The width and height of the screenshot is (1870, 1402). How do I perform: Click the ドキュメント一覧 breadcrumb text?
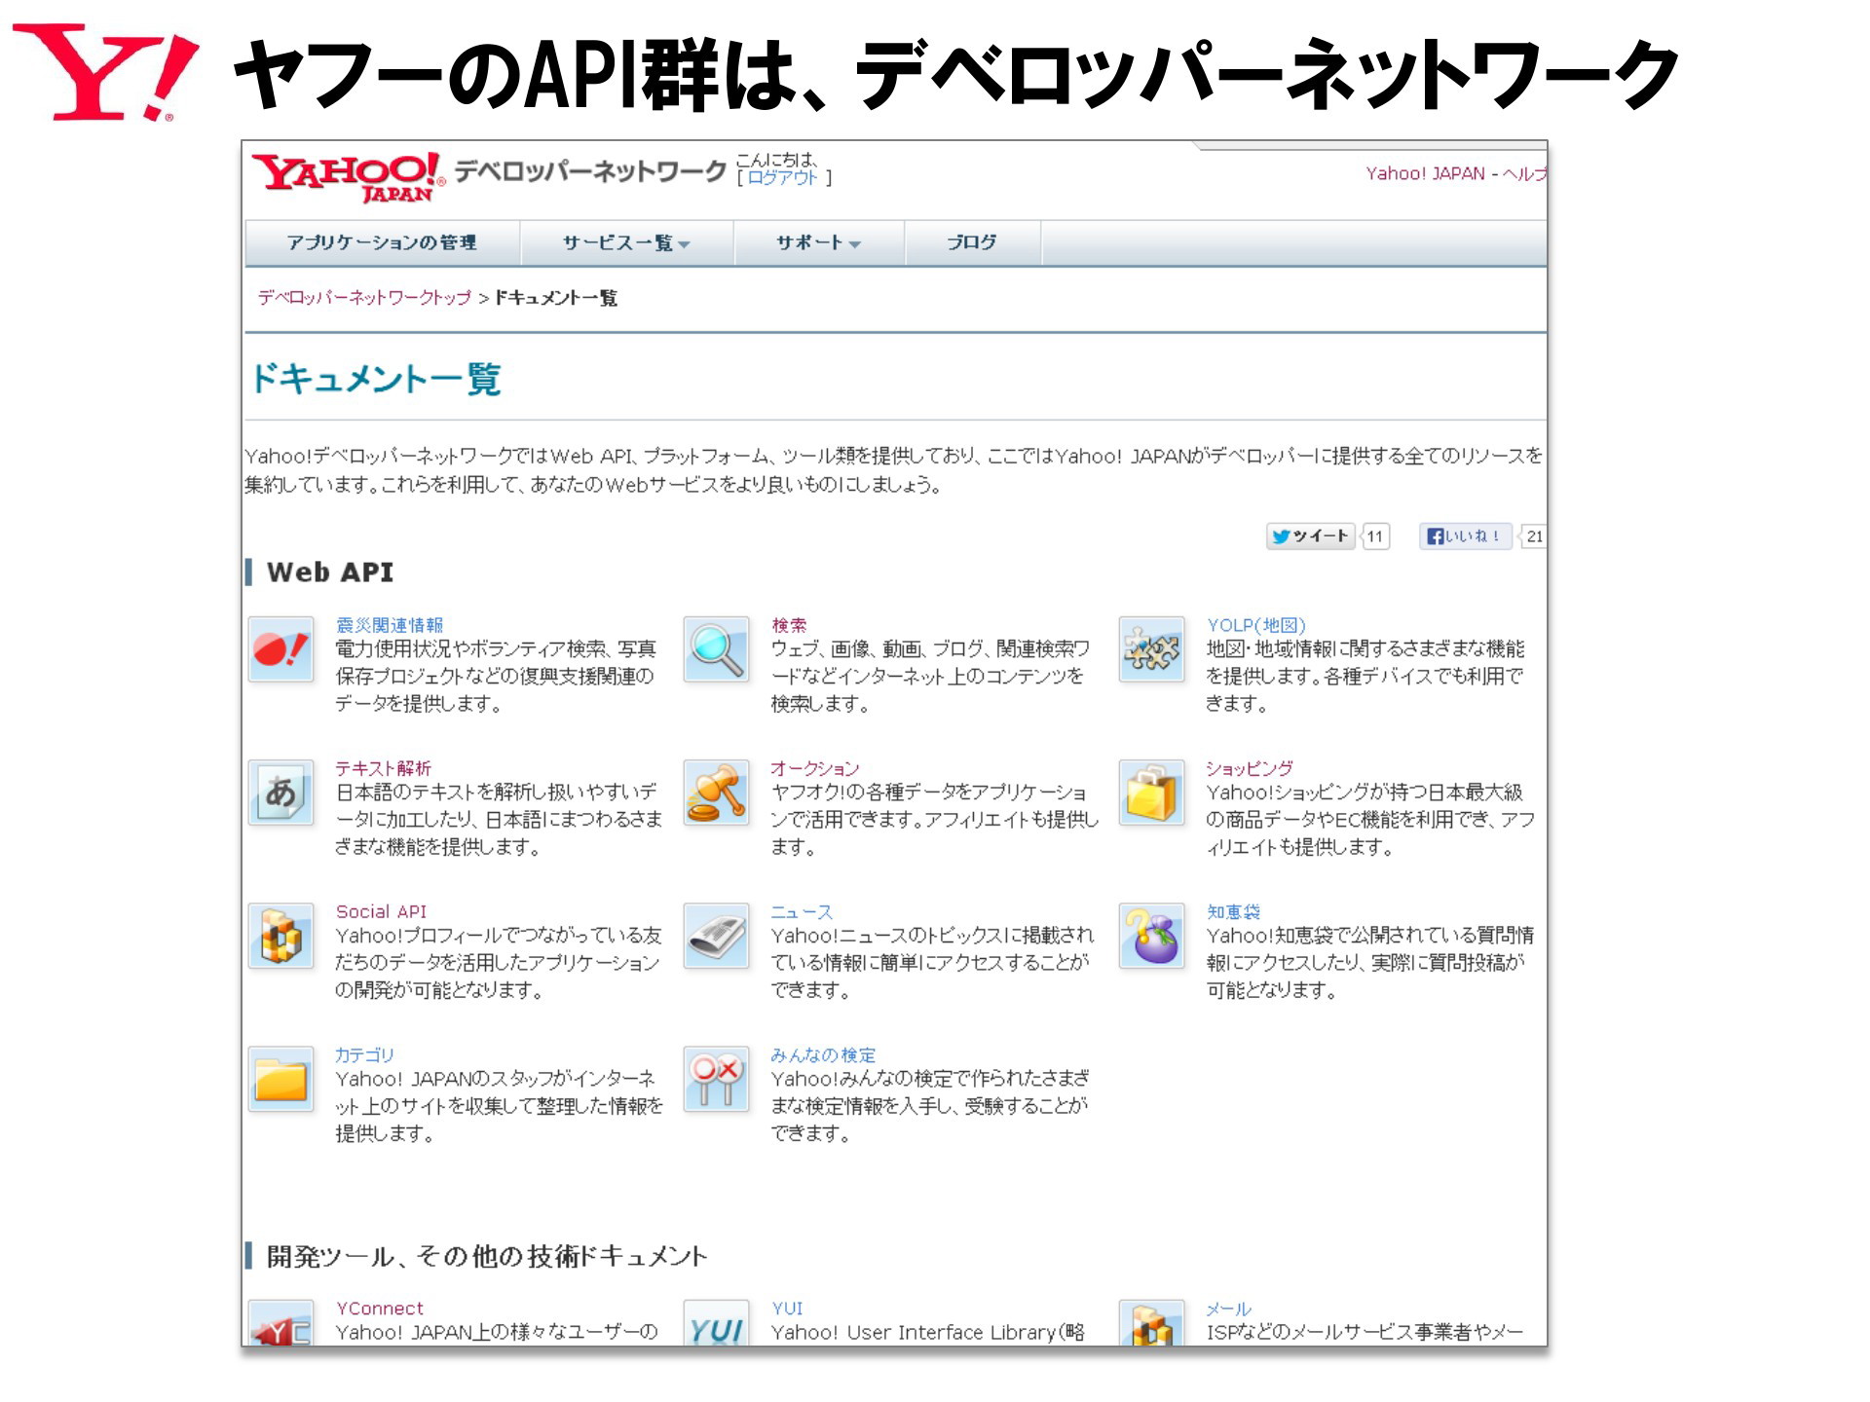555,297
